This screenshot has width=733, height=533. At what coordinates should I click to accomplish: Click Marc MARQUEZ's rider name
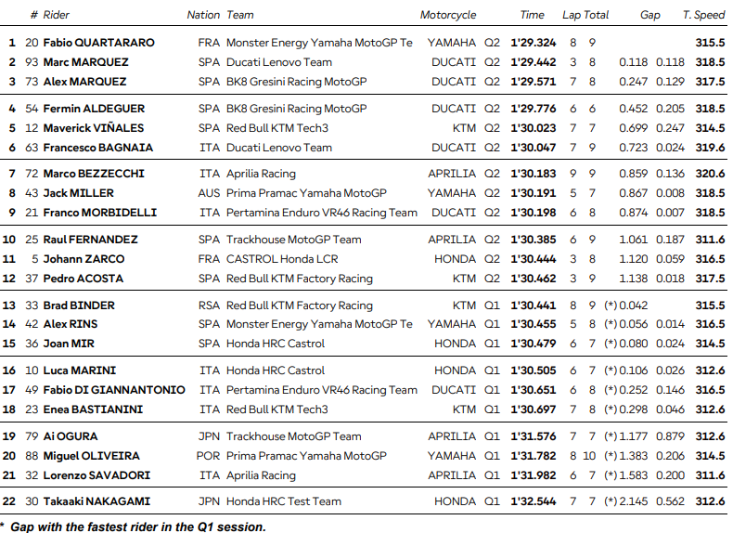[85, 62]
